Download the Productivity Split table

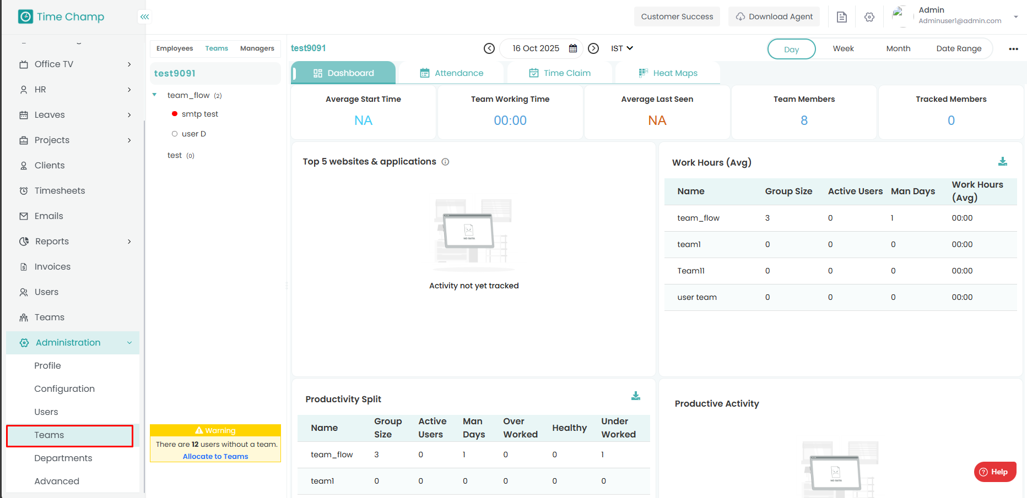coord(636,396)
